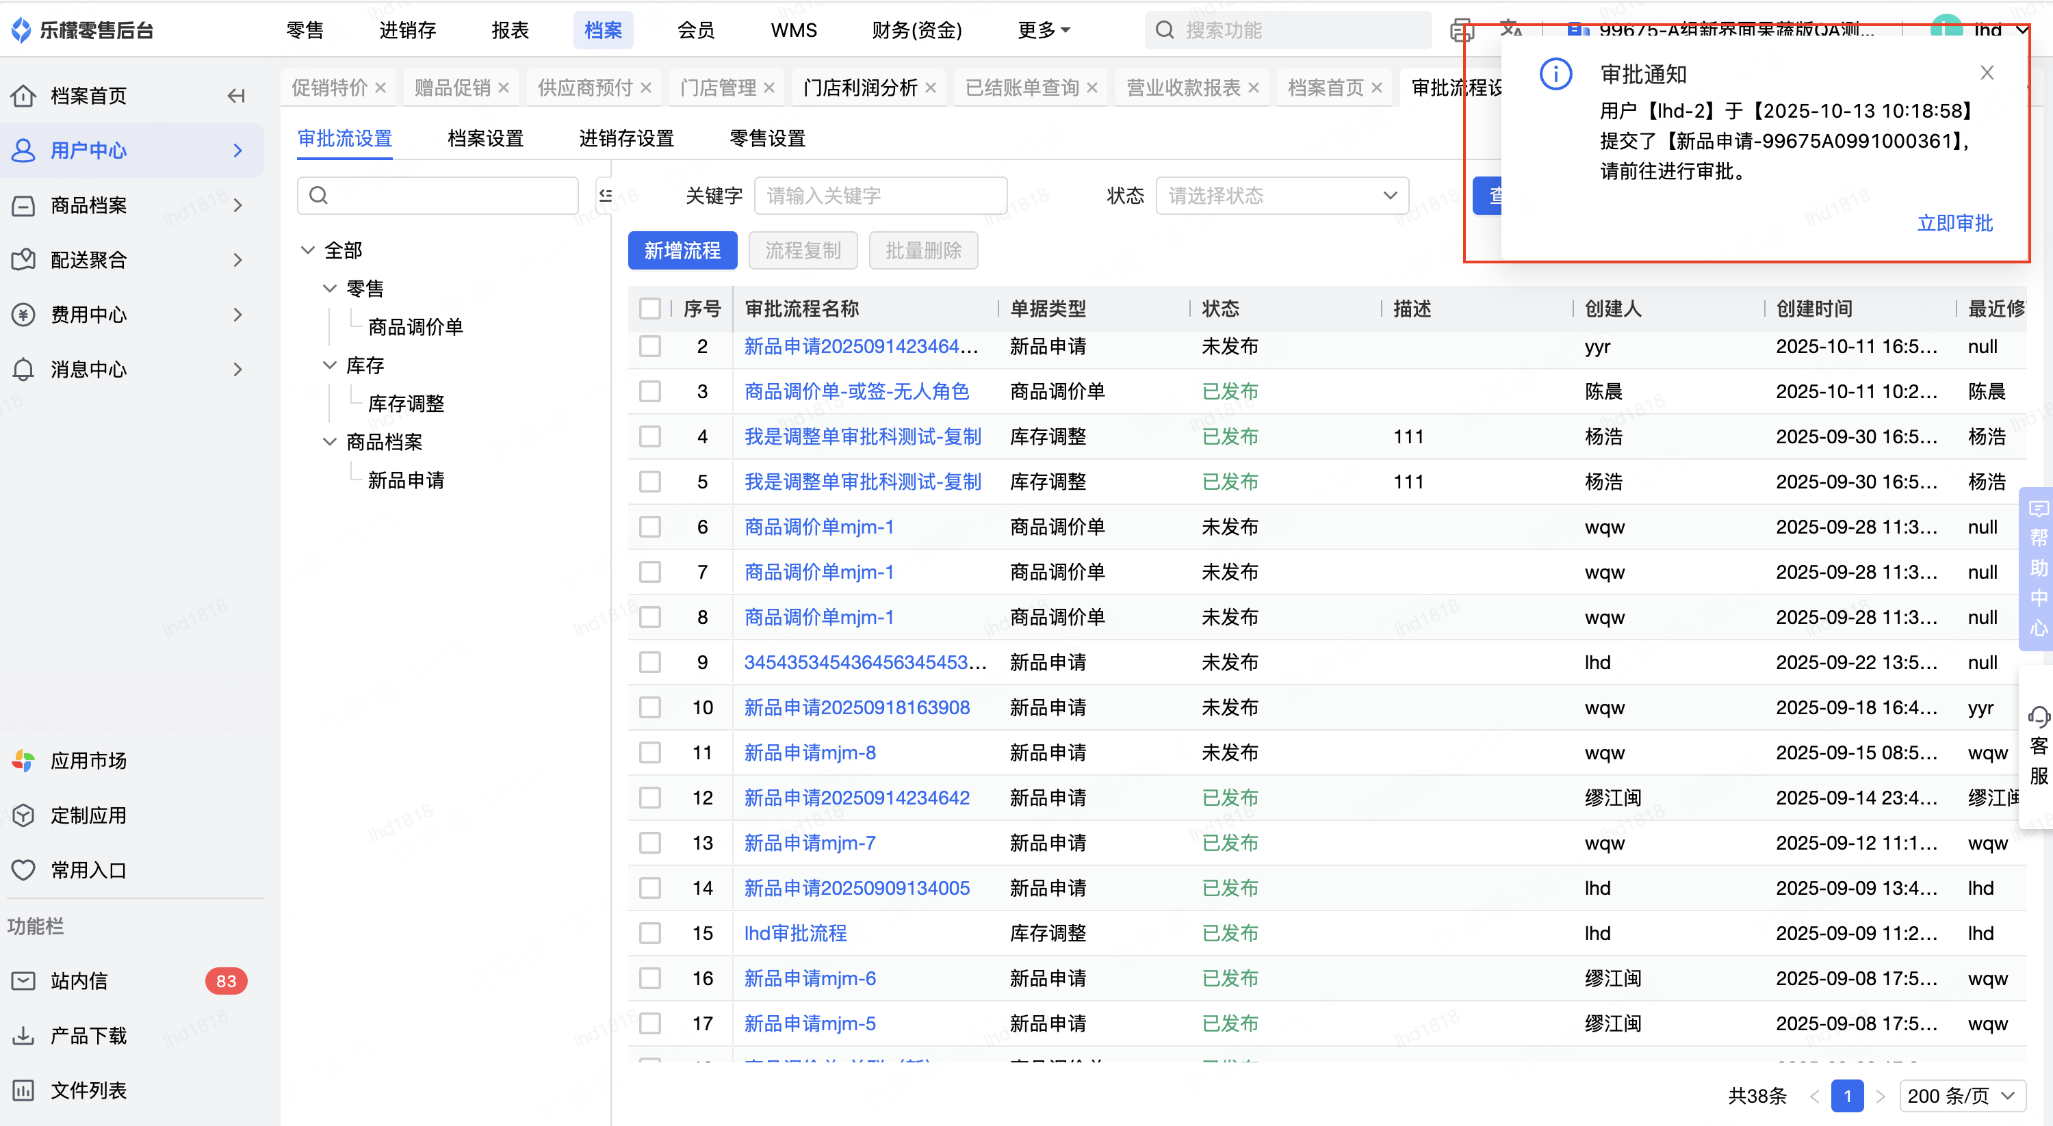Image resolution: width=2053 pixels, height=1126 pixels.
Task: Collapse the 库存 tree node
Action: click(330, 365)
